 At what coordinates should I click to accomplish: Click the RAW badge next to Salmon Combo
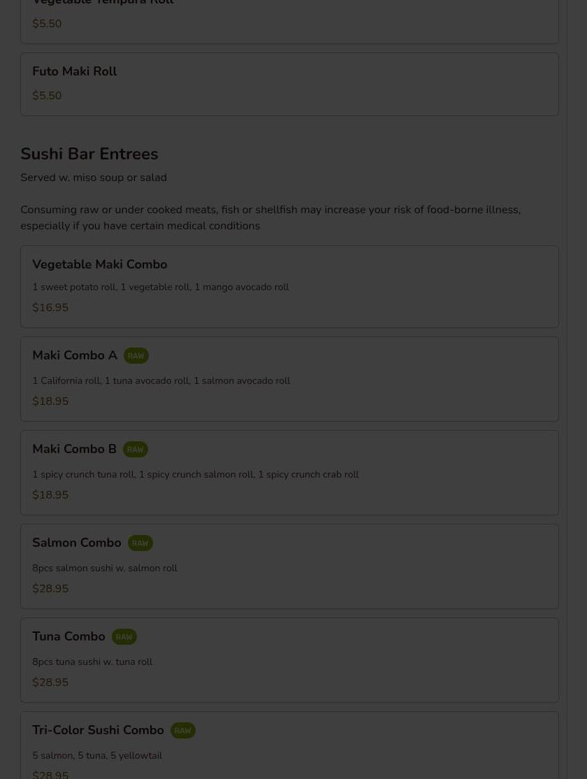[140, 543]
